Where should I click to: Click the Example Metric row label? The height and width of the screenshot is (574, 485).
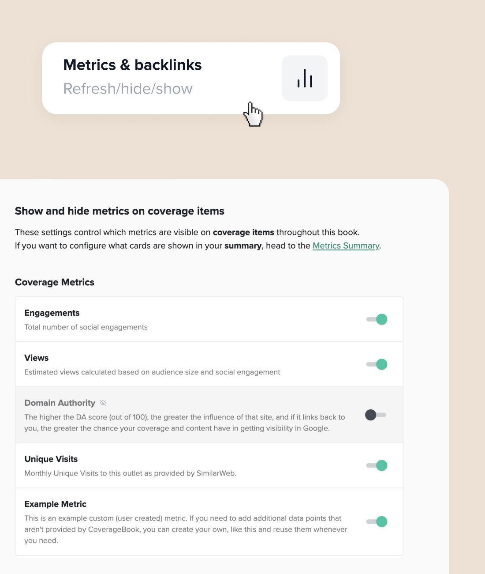click(x=55, y=504)
